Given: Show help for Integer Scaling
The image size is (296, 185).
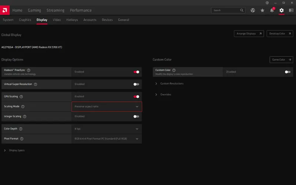Looking at the screenshot, I should (24, 117).
